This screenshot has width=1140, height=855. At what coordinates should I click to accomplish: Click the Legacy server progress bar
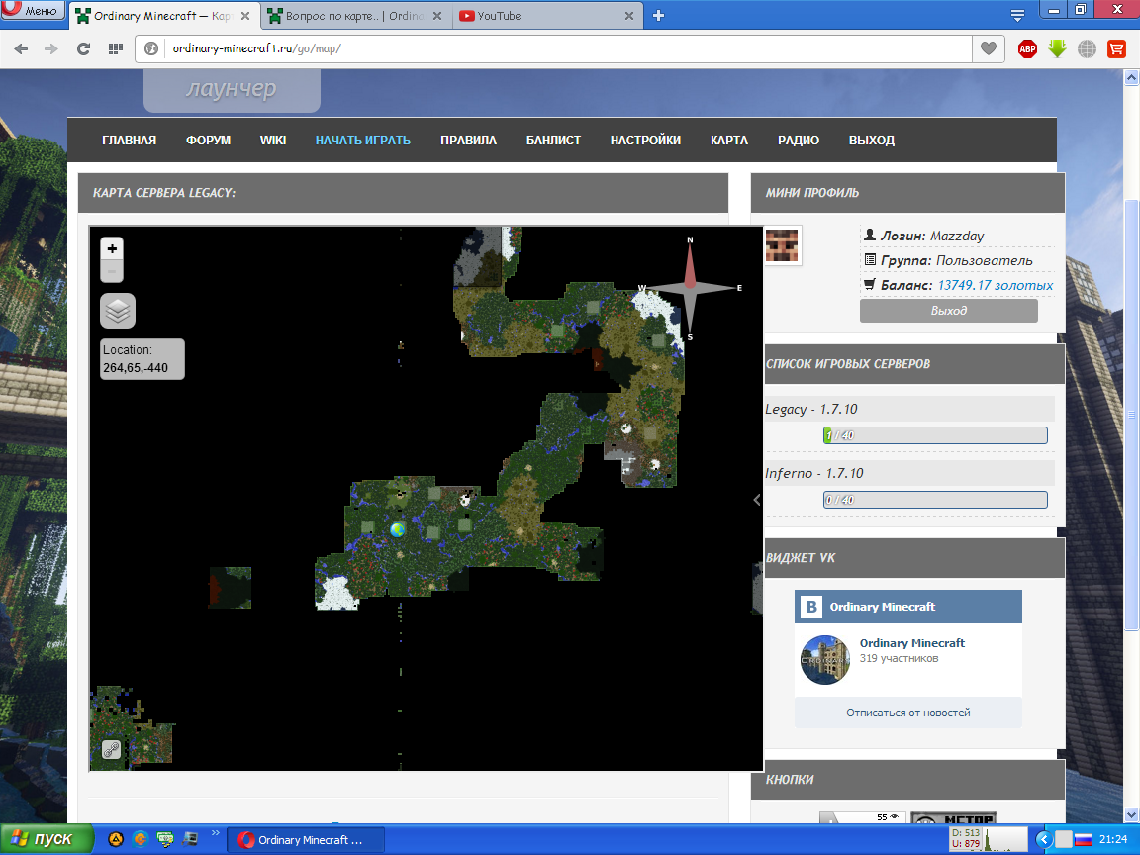[x=935, y=435]
